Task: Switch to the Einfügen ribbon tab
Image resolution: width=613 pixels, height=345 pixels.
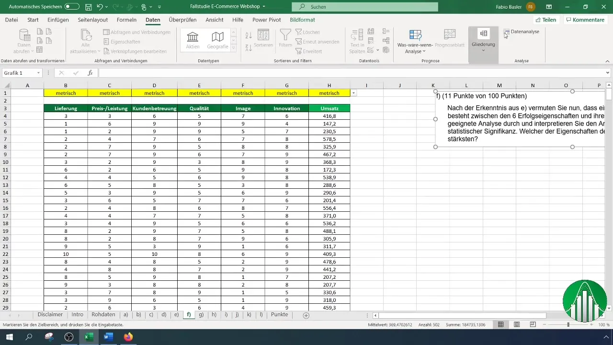Action: (x=58, y=20)
